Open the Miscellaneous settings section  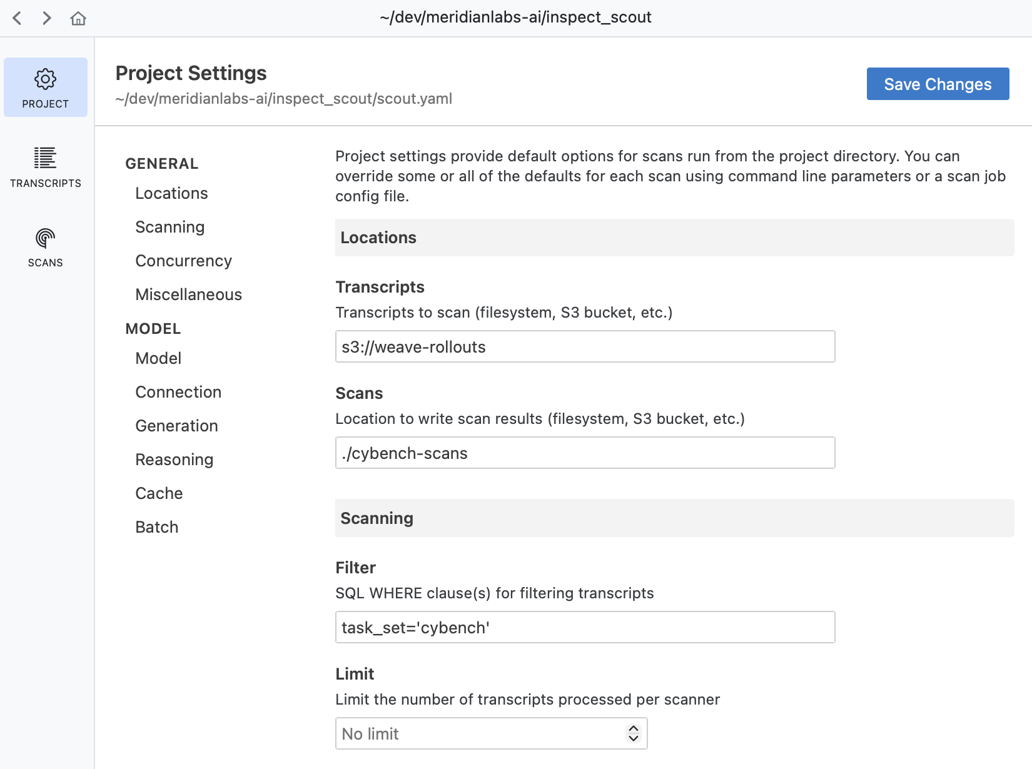click(188, 294)
